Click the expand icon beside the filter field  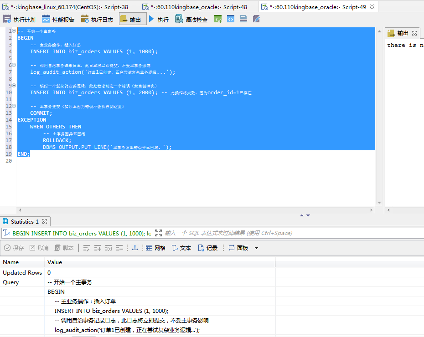coord(158,233)
